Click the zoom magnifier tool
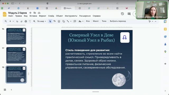This screenshot has height=95, width=169. click(x=34, y=21)
